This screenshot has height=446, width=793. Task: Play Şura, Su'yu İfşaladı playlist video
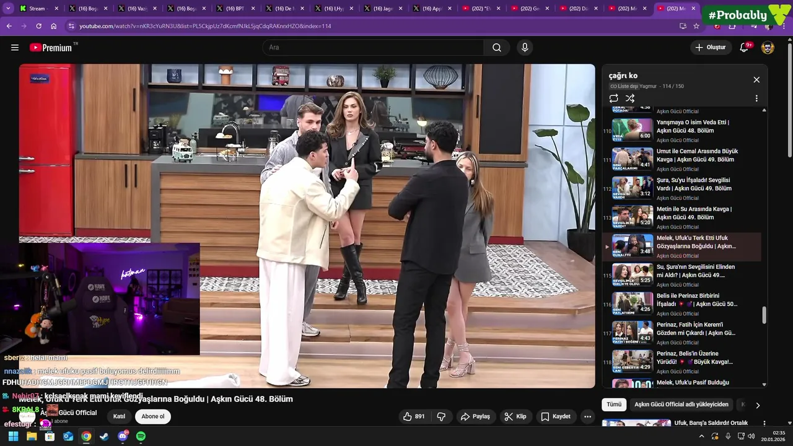pyautogui.click(x=681, y=188)
